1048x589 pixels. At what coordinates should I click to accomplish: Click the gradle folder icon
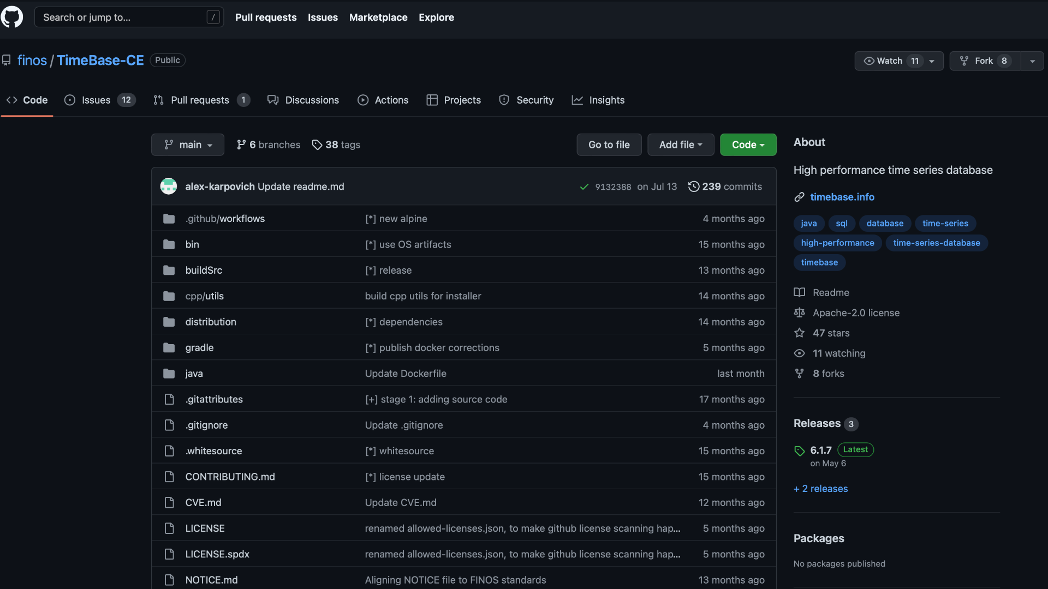pos(169,348)
